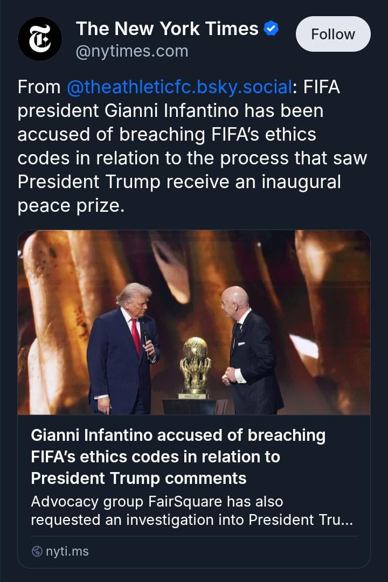Click the blue verified checkmark badge
The width and height of the screenshot is (388, 582).
(271, 29)
